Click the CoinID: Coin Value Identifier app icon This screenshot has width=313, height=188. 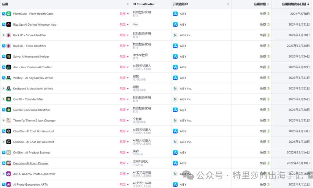click(x=9, y=110)
